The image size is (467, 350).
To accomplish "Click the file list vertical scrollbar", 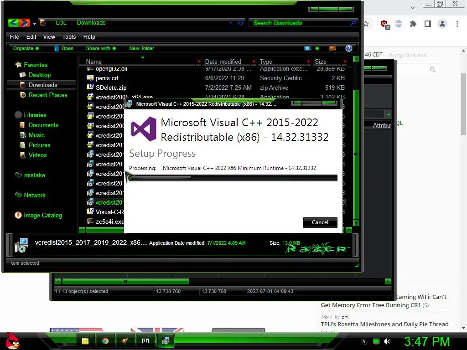I will [x=356, y=154].
